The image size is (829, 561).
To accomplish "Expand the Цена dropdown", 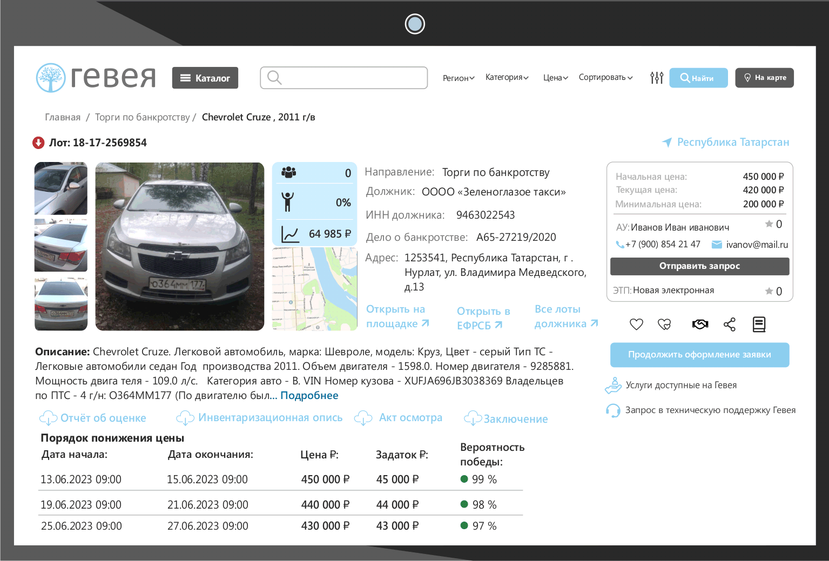I will (x=556, y=78).
